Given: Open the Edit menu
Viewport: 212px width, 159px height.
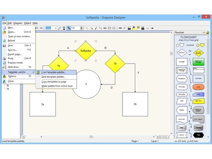Looking at the screenshot, I should click(10, 23).
